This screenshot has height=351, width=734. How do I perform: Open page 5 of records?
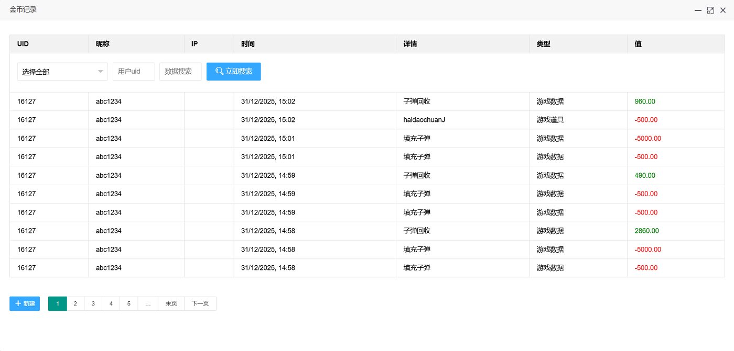(128, 304)
